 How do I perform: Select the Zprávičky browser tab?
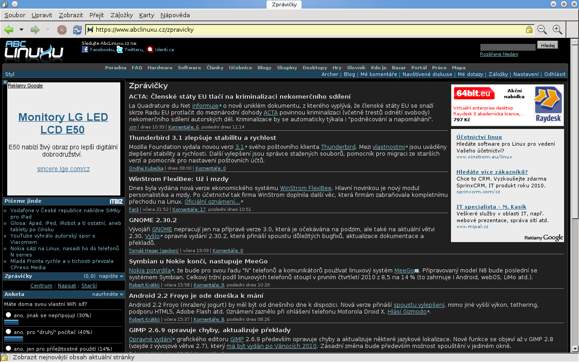284,4
